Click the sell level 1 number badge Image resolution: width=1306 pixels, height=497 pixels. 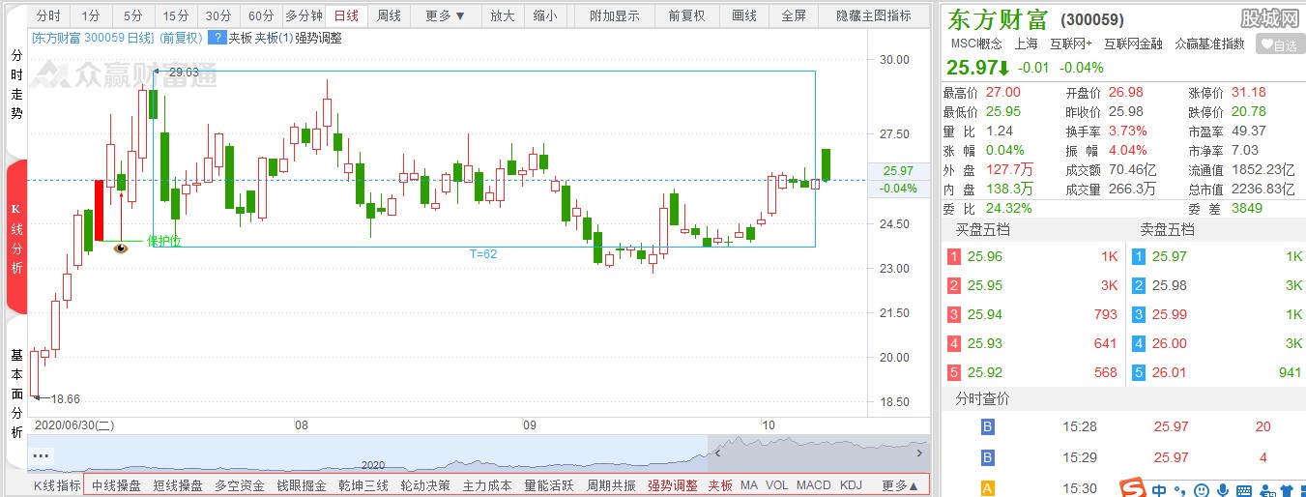pos(1138,256)
